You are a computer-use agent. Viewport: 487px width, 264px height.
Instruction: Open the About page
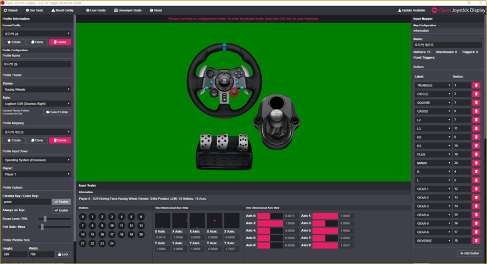point(156,10)
